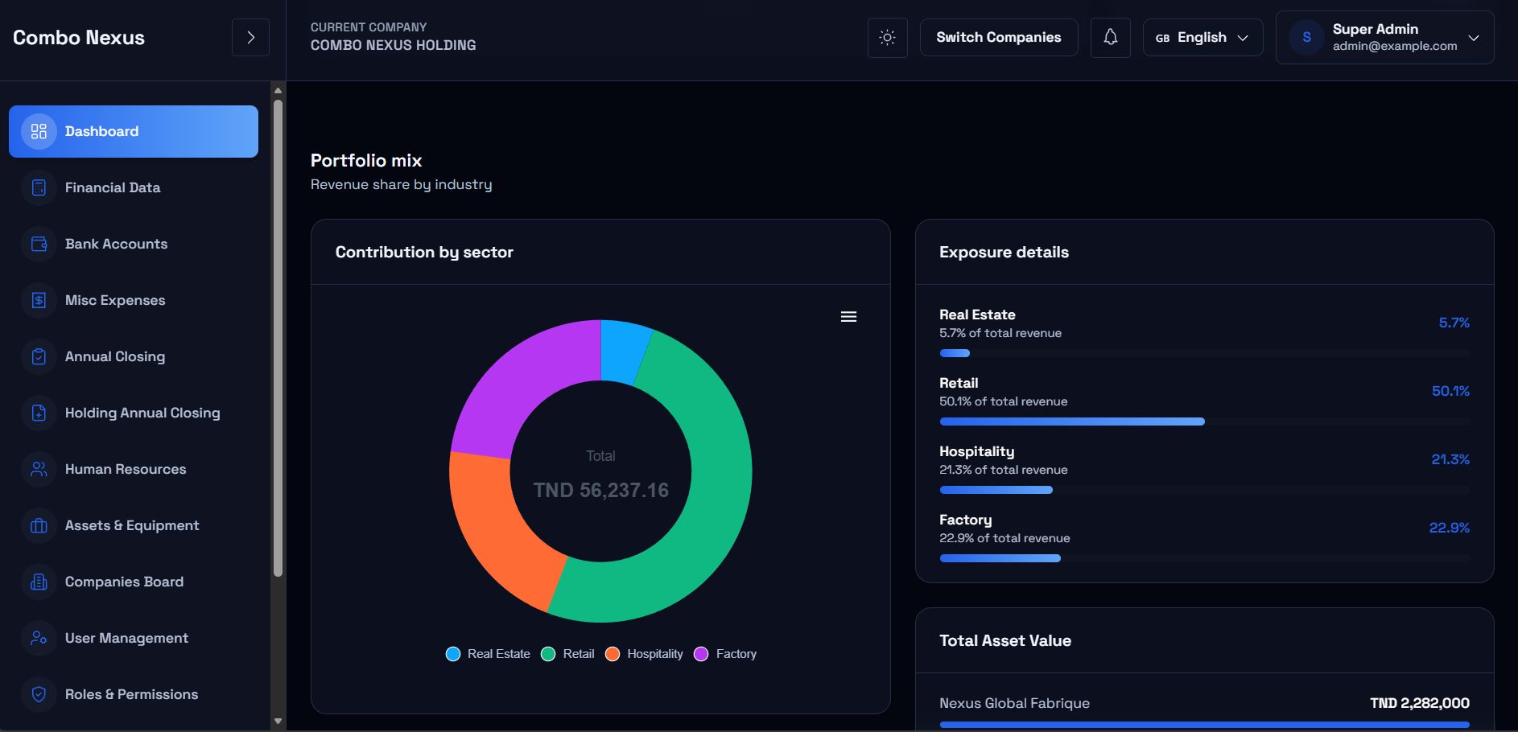Click the Assets & Equipment briefcase icon
The image size is (1518, 732).
click(39, 525)
